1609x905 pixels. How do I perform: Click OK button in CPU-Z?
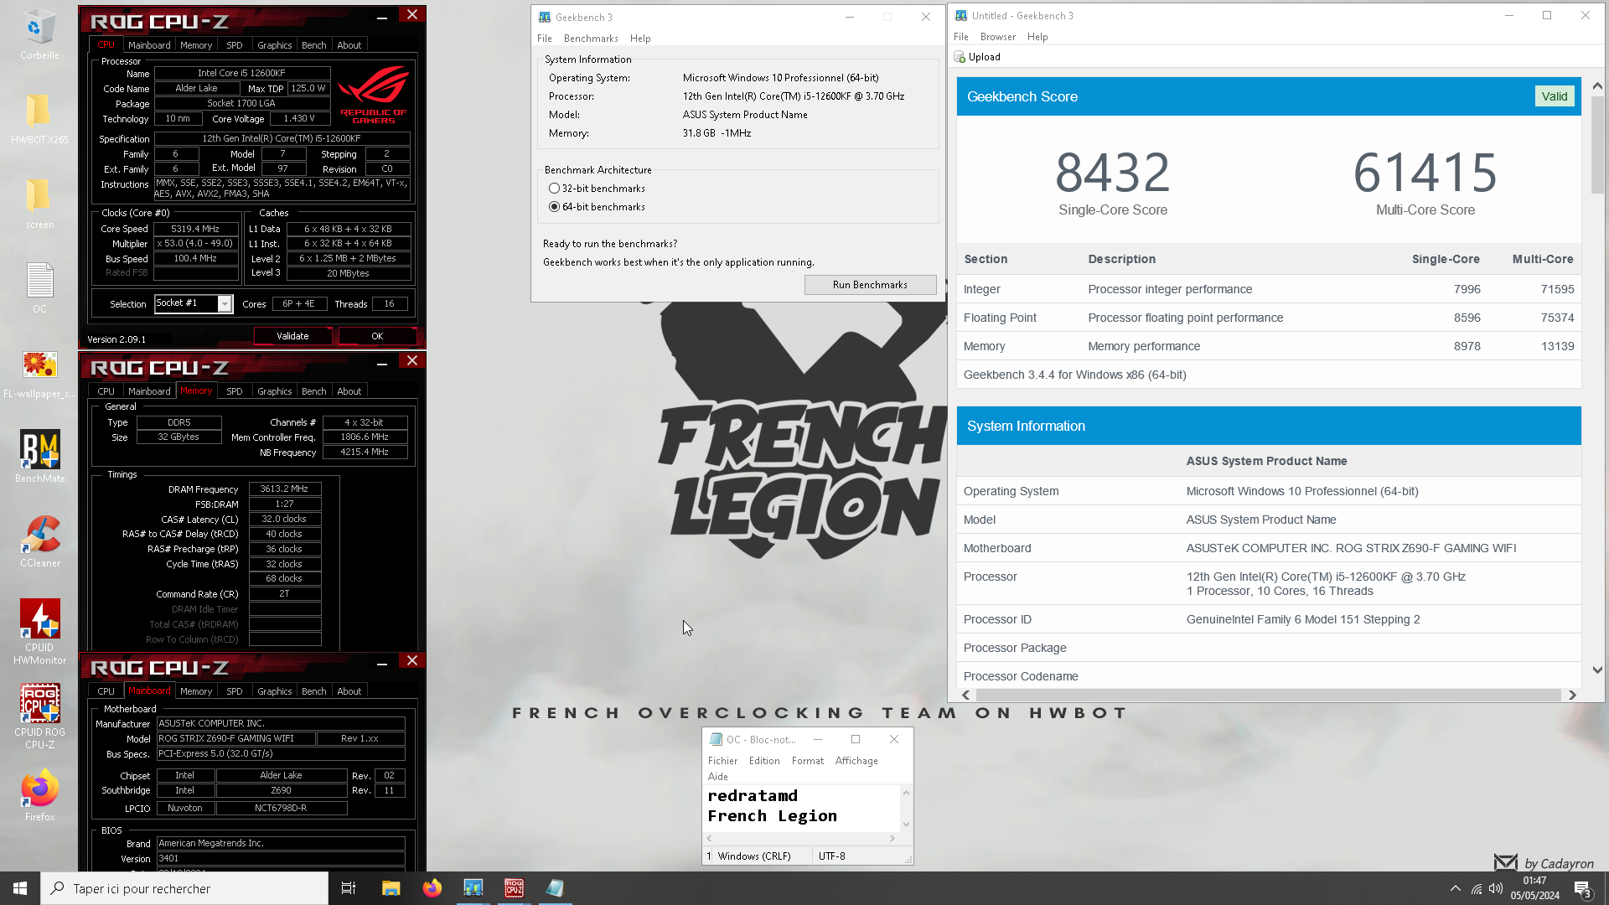click(377, 336)
